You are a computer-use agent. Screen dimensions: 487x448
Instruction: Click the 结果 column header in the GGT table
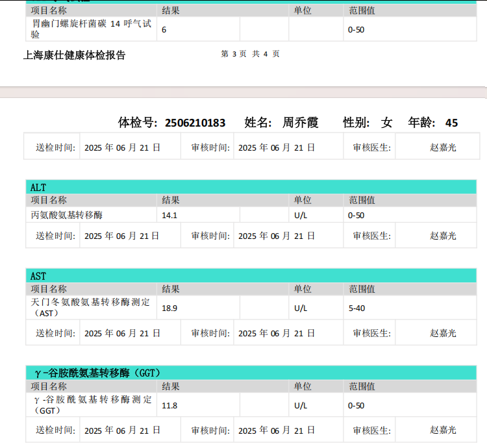click(x=171, y=386)
